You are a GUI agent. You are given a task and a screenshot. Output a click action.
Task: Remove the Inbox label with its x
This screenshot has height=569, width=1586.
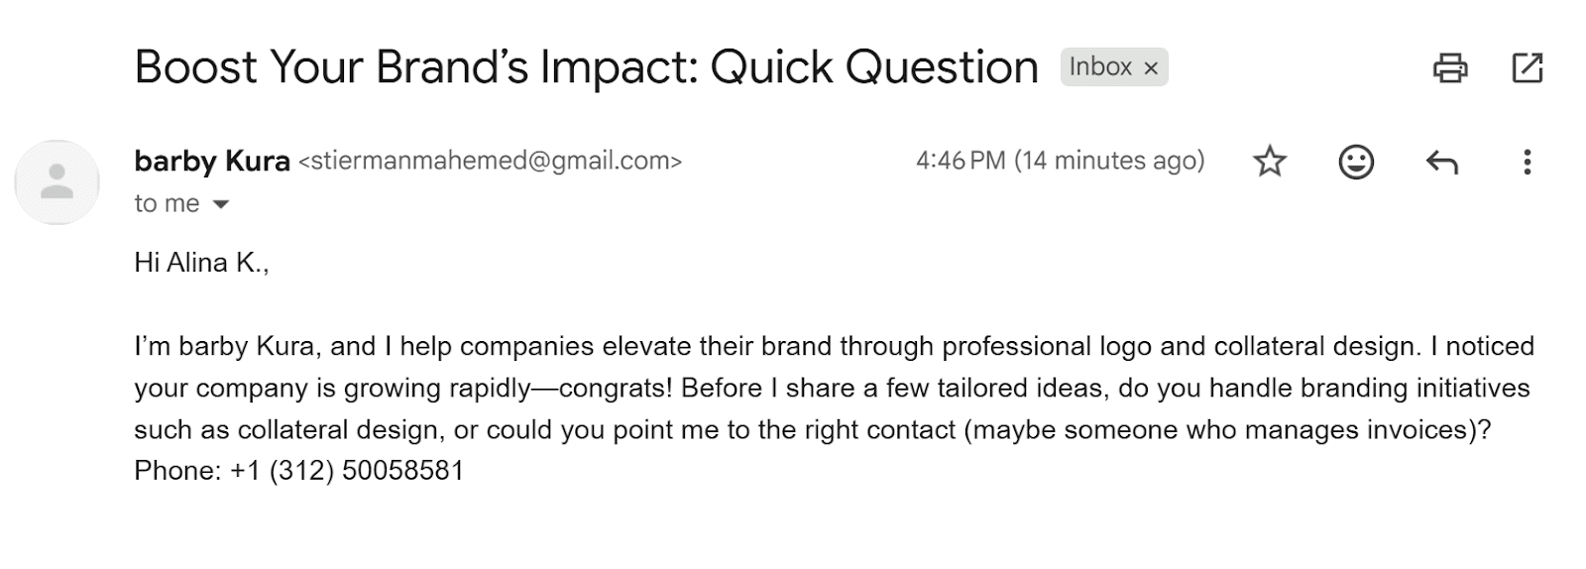point(1151,68)
